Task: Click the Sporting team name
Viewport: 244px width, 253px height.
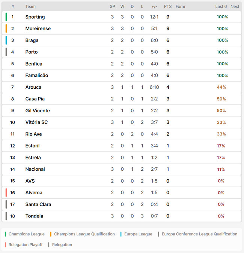Action: (35, 17)
